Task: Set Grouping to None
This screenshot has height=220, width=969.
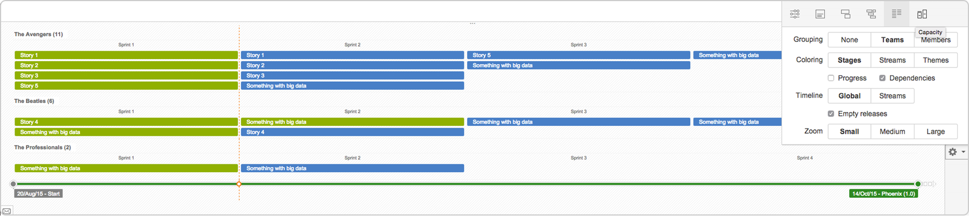Action: 849,40
